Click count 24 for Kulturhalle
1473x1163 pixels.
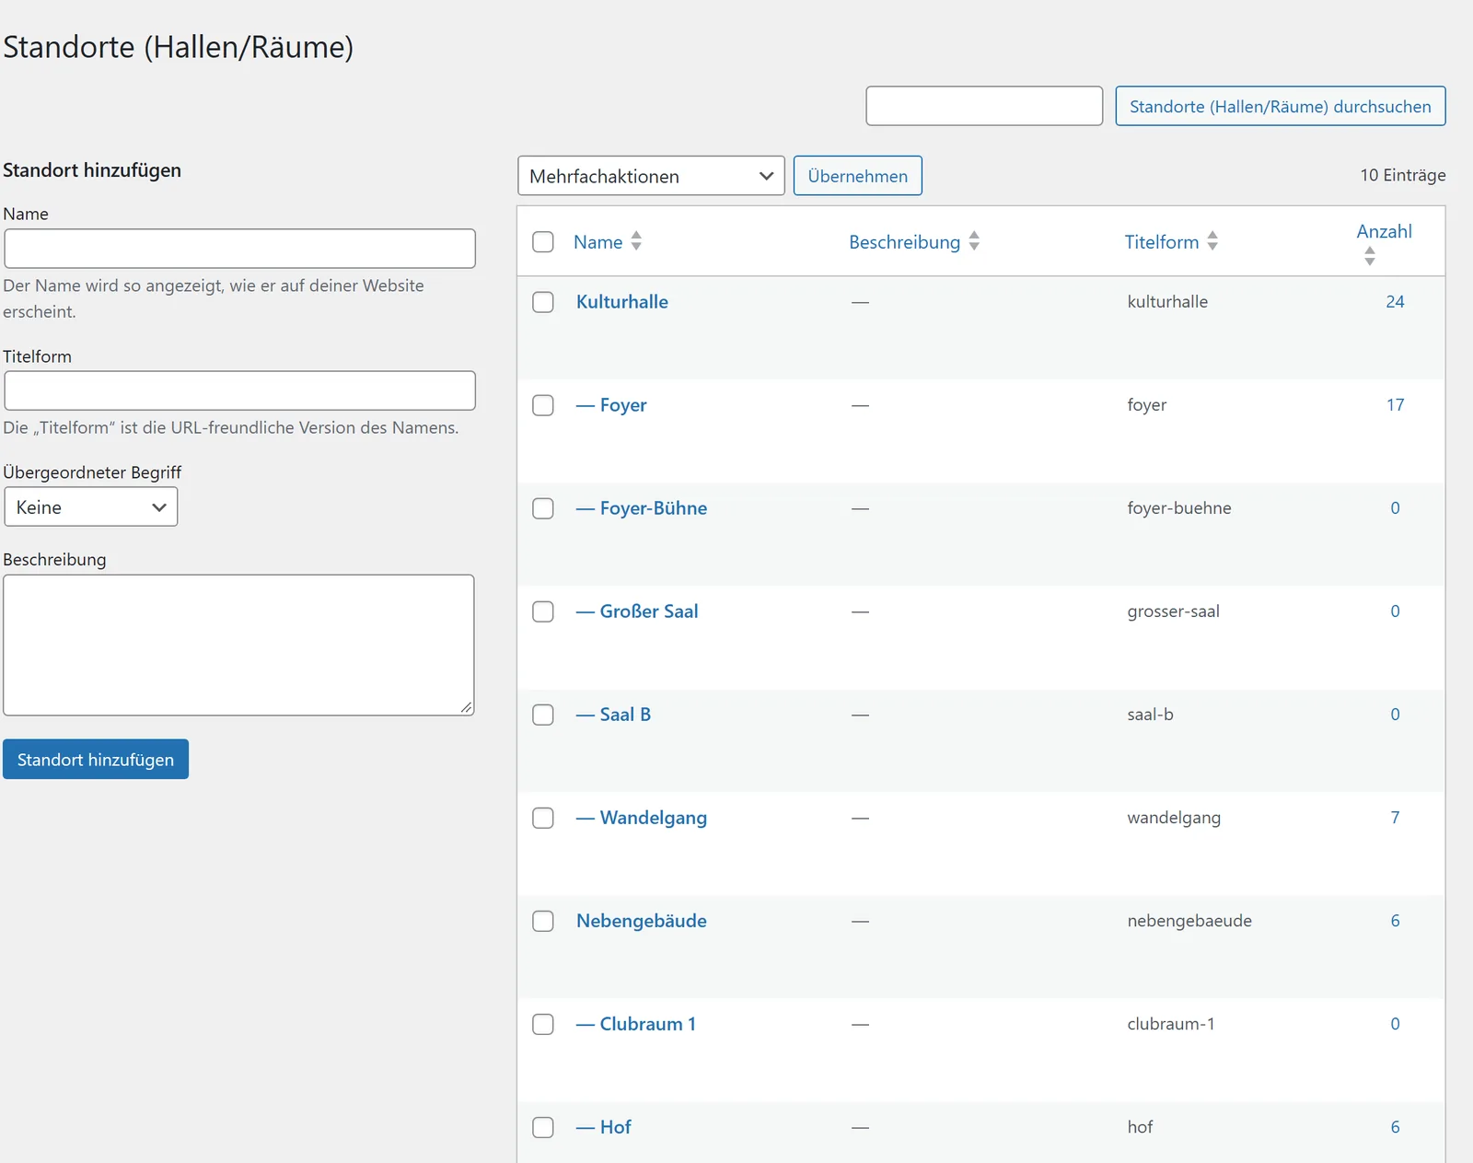(1395, 302)
